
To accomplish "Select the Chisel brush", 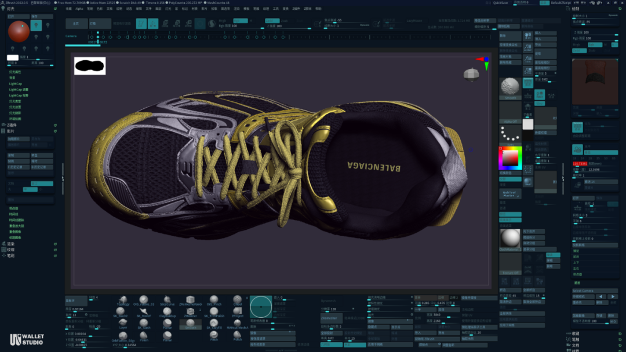I will click(238, 300).
